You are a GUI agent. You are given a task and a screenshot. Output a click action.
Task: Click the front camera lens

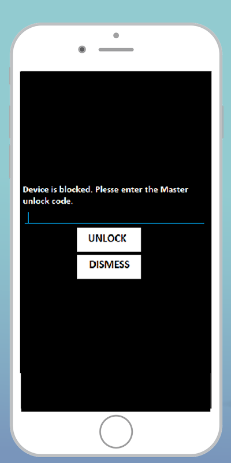(x=82, y=49)
